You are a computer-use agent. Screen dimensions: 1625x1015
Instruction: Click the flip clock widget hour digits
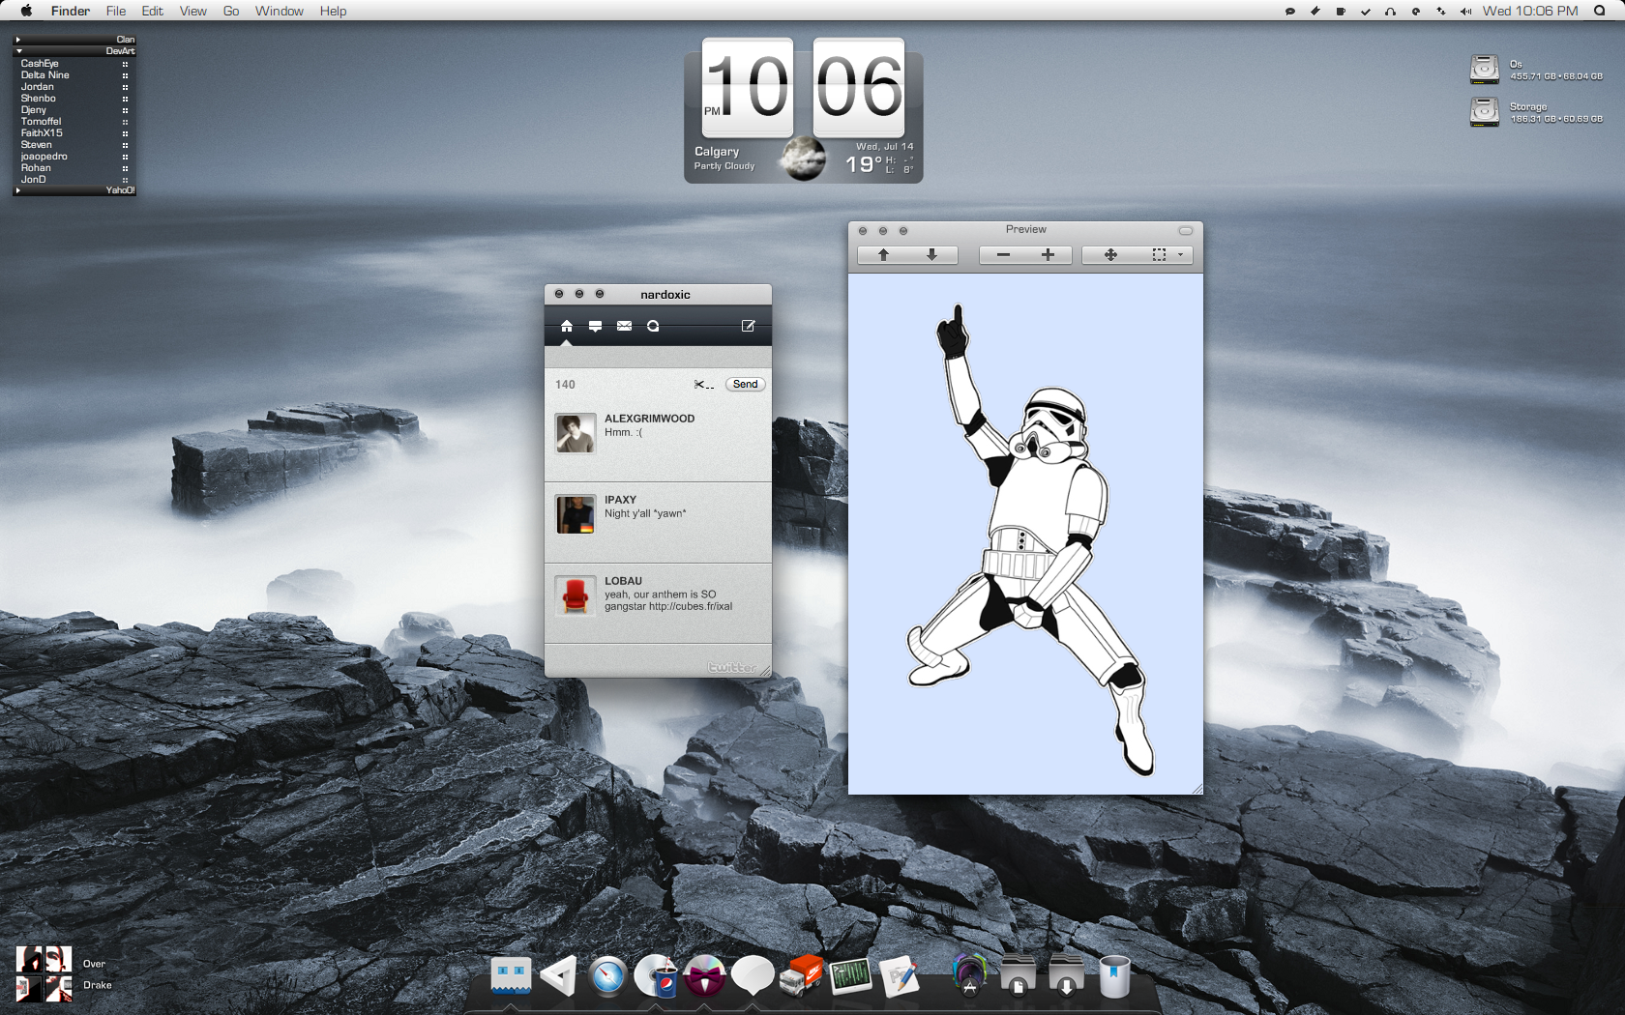(x=748, y=87)
